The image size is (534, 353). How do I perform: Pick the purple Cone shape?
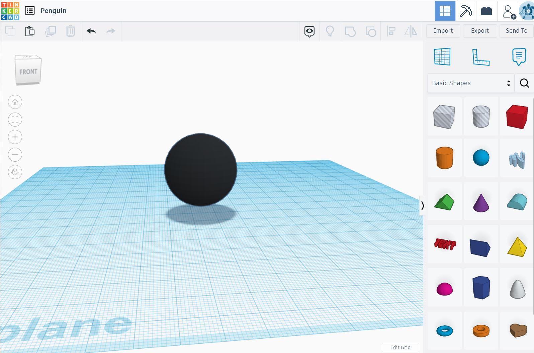(x=481, y=201)
